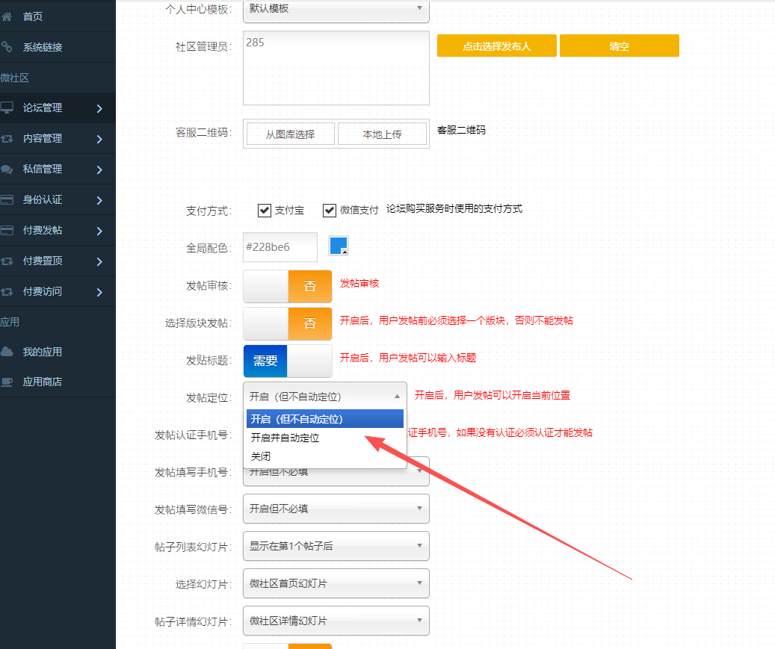Uncheck the 支付宝 payment checkbox
Screen dimensions: 775x649
264,211
